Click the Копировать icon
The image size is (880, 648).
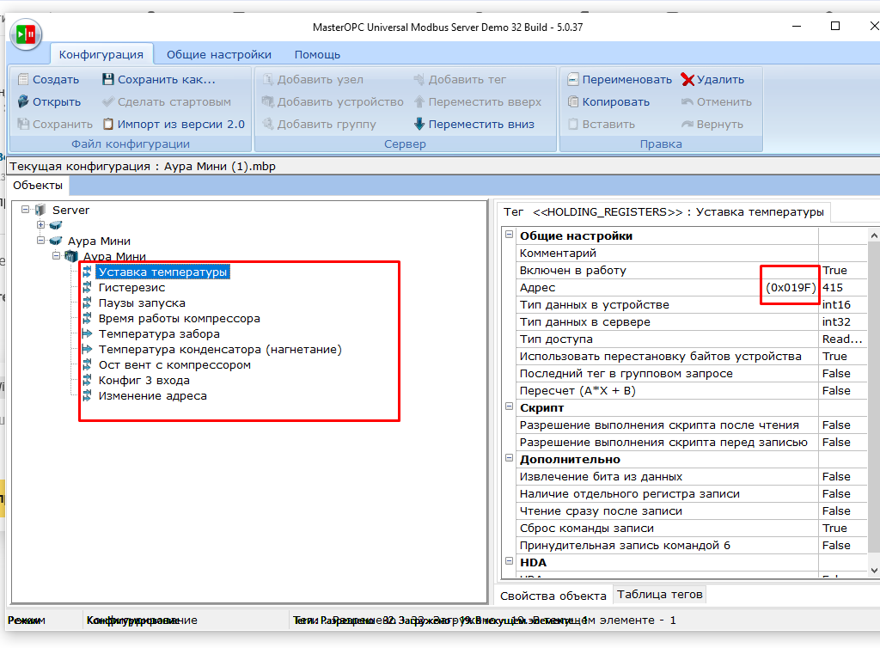(x=573, y=101)
